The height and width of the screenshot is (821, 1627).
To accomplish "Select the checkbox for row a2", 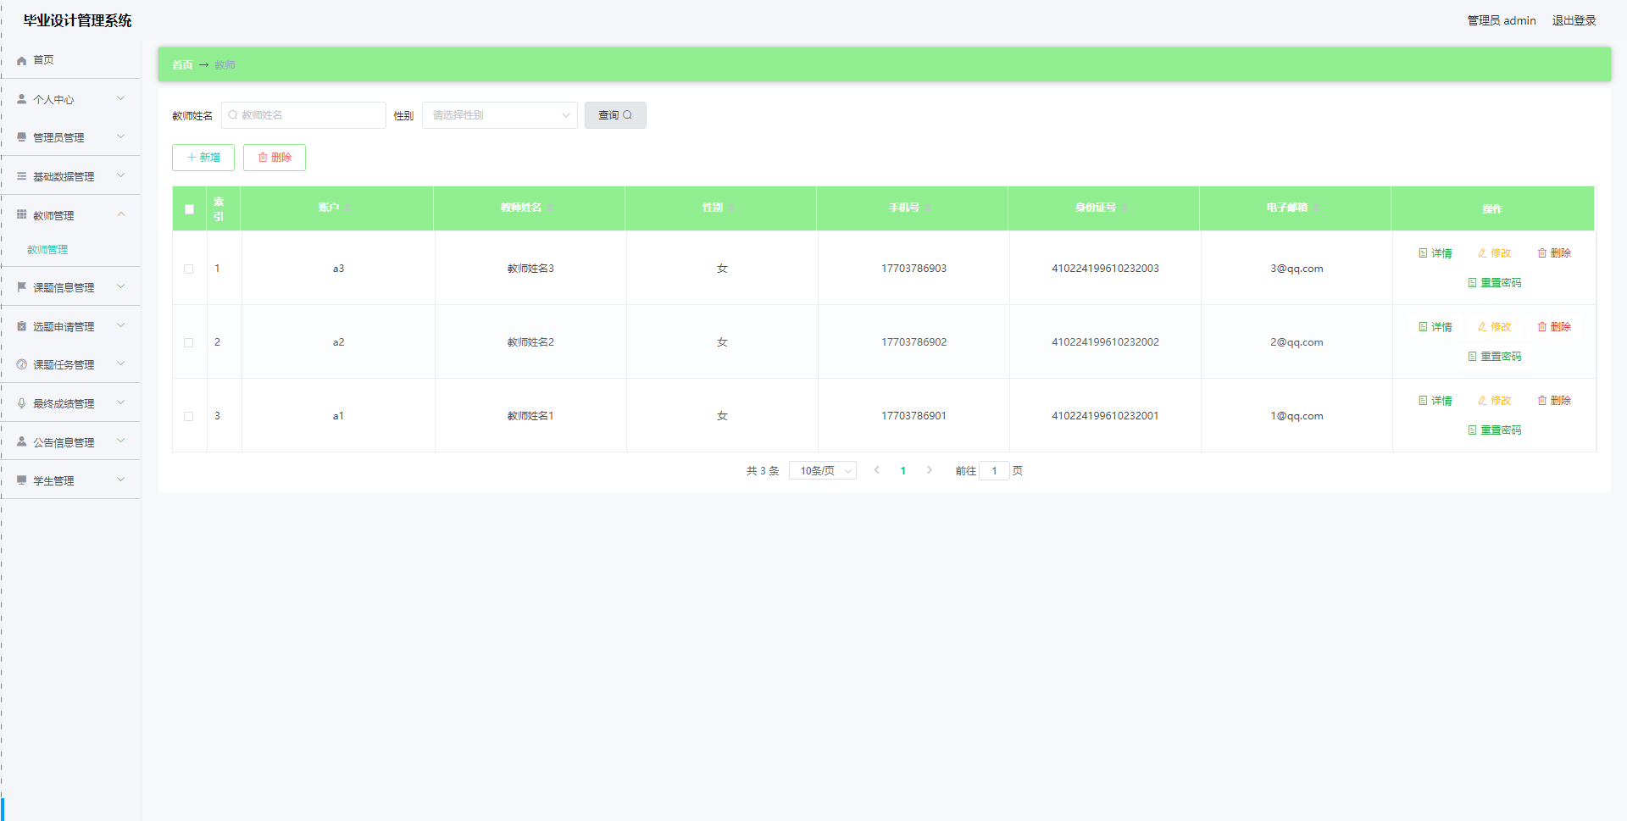I will tap(189, 342).
